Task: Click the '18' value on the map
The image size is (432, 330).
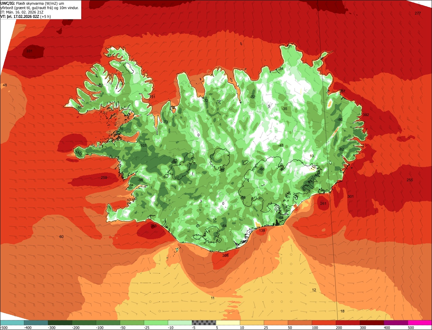Action: [342, 311]
